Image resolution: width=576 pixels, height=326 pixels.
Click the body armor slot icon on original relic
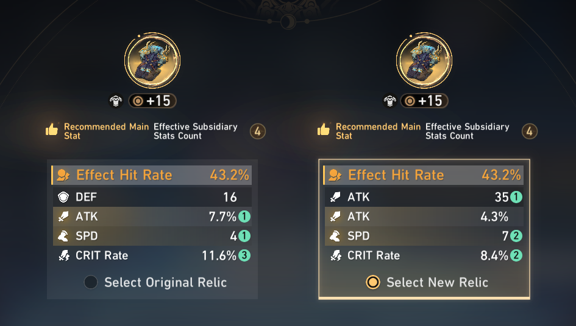click(116, 101)
